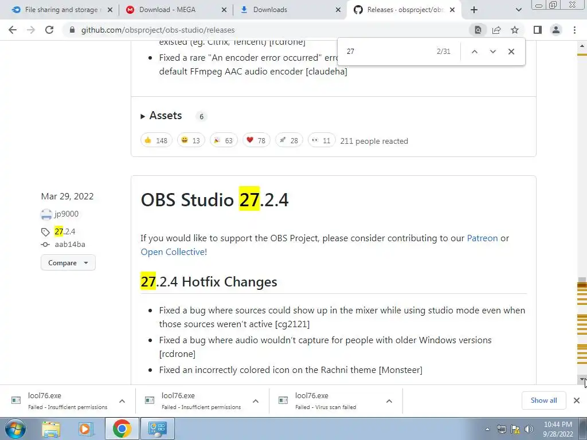Open the Chrome side panel icon
Viewport: 587px width, 440px height.
pyautogui.click(x=538, y=30)
